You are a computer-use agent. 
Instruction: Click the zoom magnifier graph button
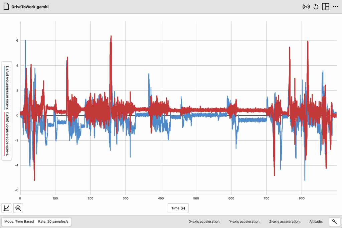point(18,208)
